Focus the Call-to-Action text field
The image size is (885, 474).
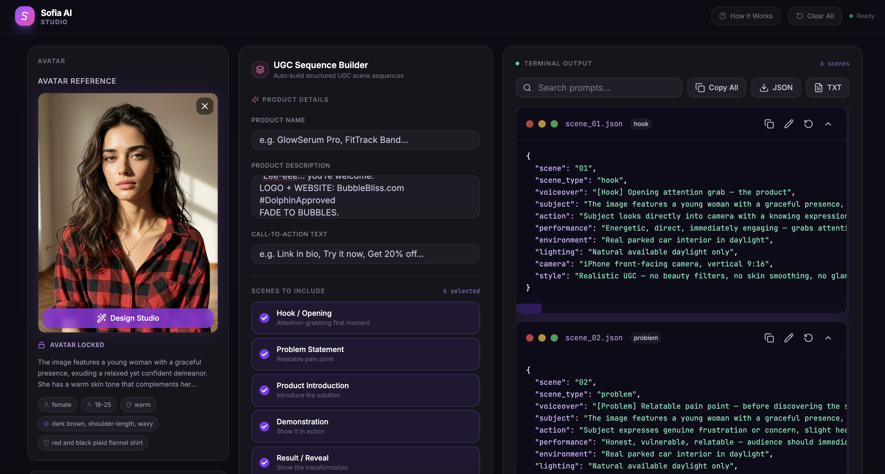pos(365,254)
